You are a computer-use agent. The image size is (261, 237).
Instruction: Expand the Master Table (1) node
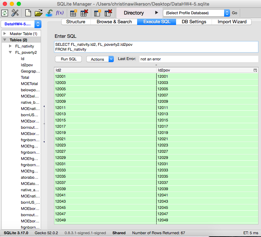(5, 34)
